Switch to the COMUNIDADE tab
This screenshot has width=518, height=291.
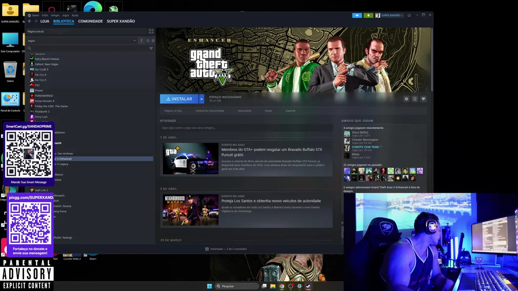(90, 21)
